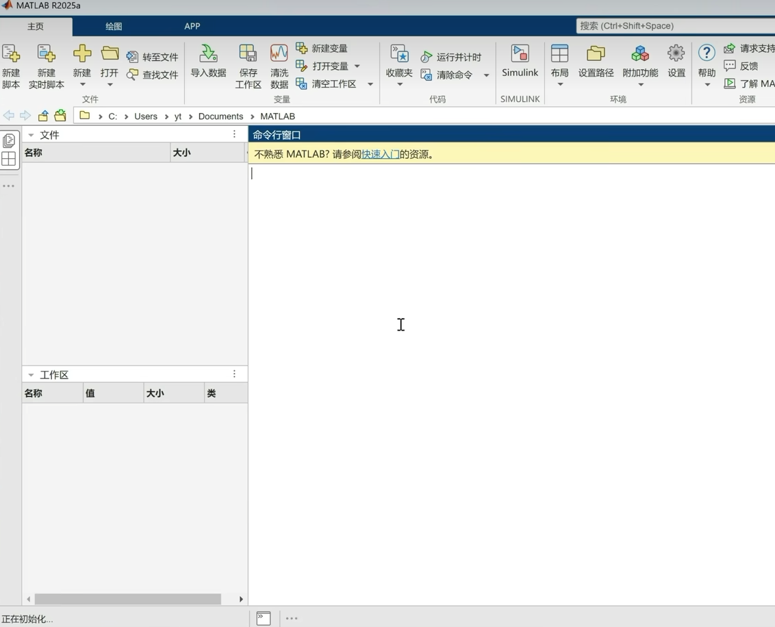Screen dimensions: 775x627
Task: Click command window icon in status bar
Action: point(264,618)
